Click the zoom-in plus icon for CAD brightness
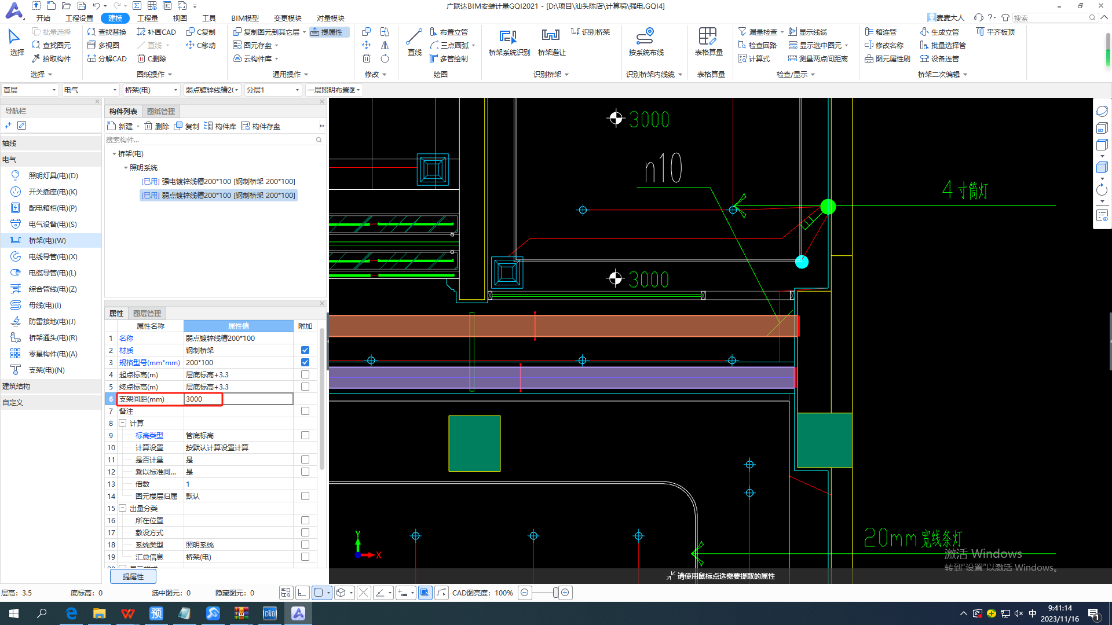The width and height of the screenshot is (1112, 625). [565, 593]
